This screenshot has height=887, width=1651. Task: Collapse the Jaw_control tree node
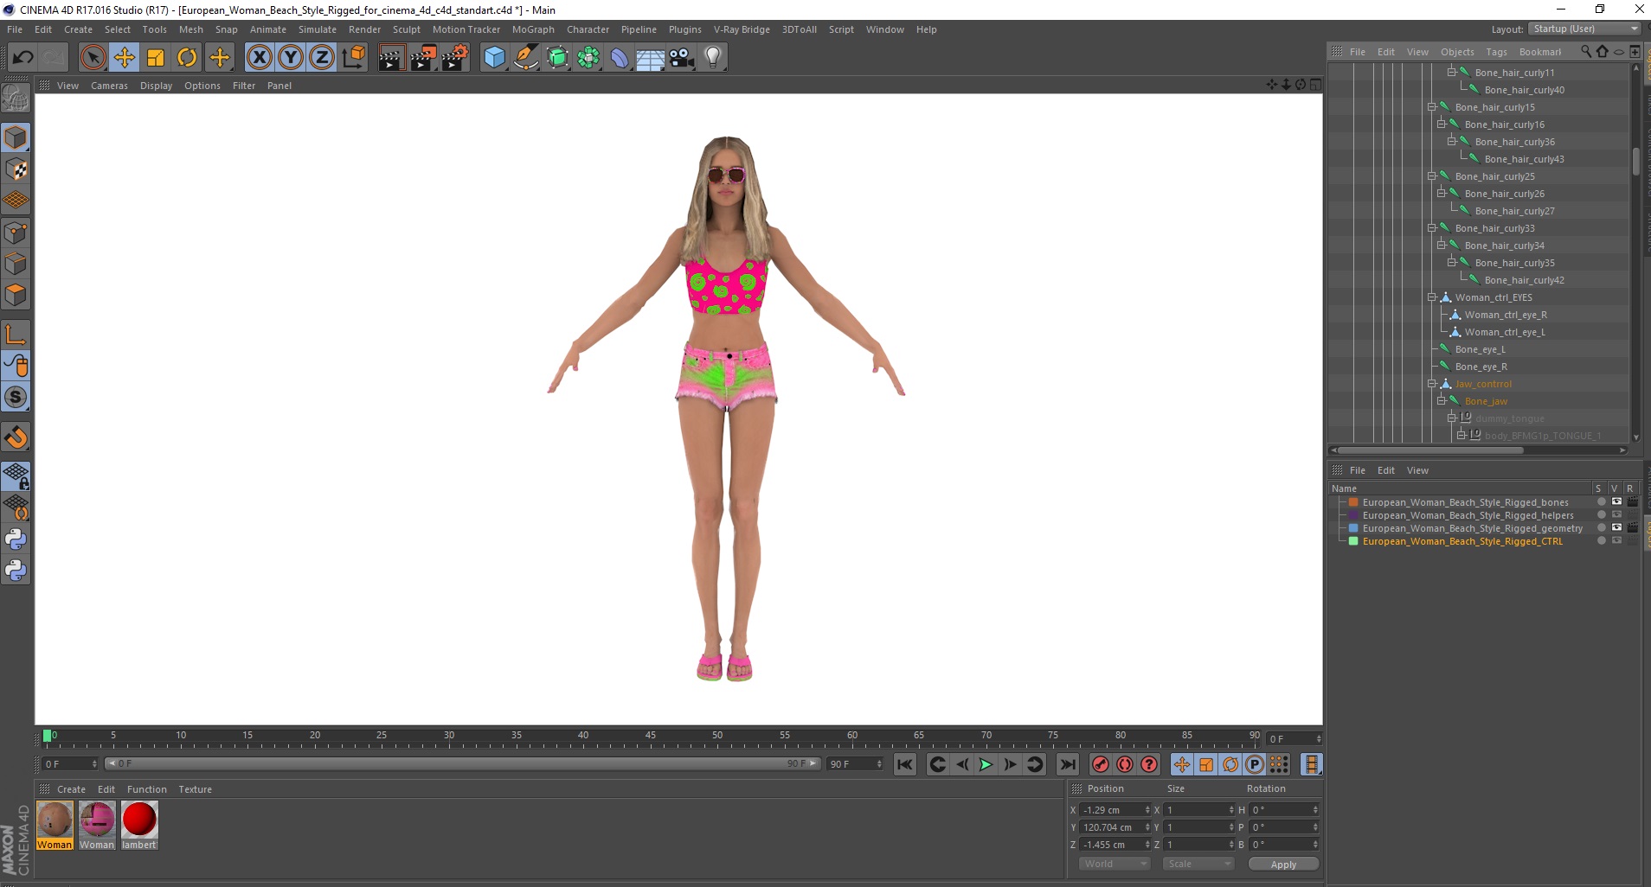click(1432, 384)
